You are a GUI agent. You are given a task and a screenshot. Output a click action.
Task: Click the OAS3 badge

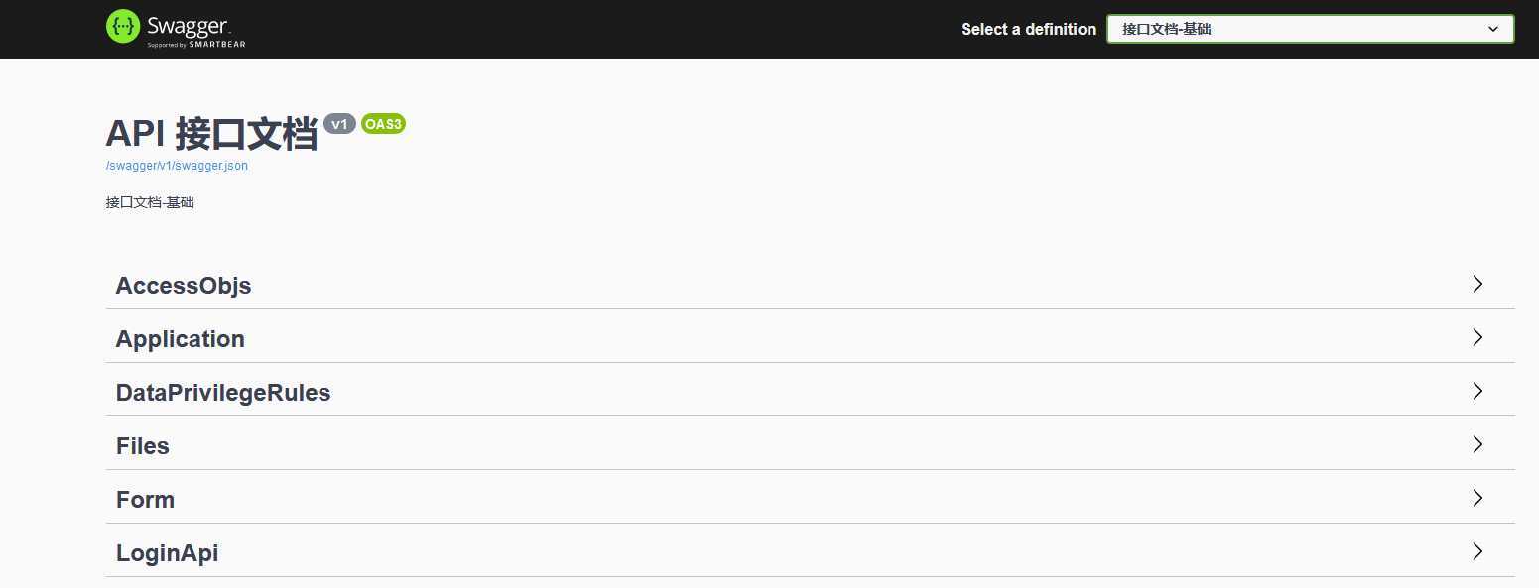click(x=383, y=124)
